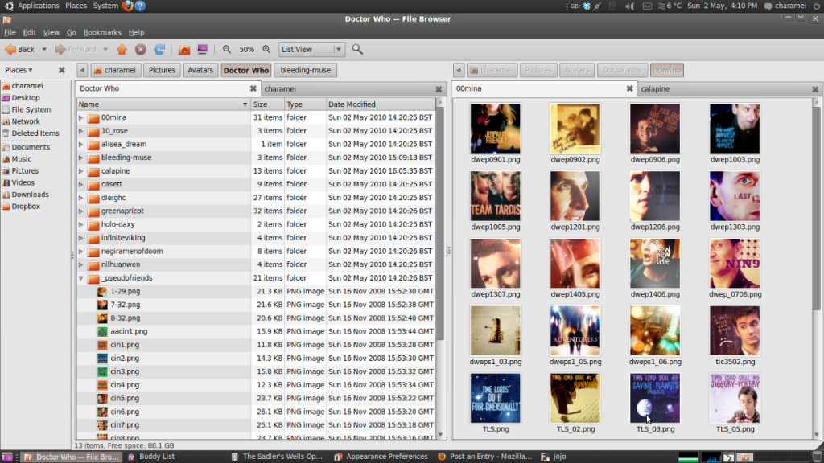This screenshot has width=824, height=463.
Task: Open the Help menu
Action: (136, 32)
